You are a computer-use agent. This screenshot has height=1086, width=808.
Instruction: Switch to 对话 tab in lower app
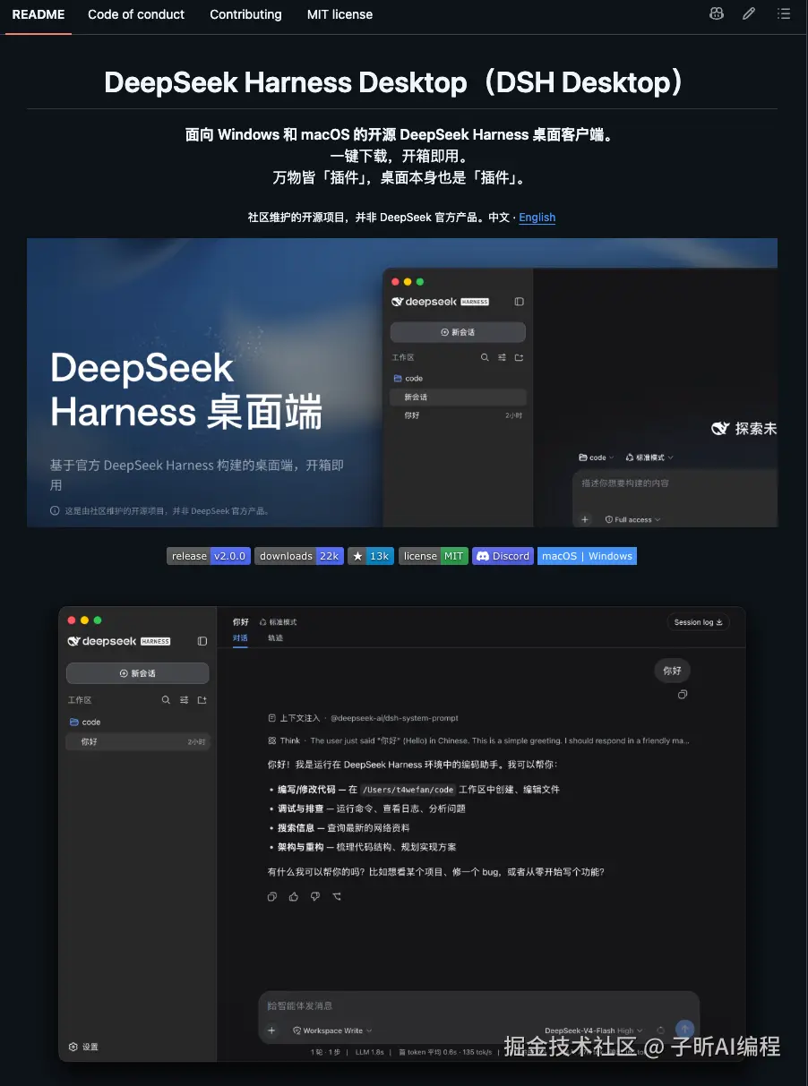click(x=240, y=638)
